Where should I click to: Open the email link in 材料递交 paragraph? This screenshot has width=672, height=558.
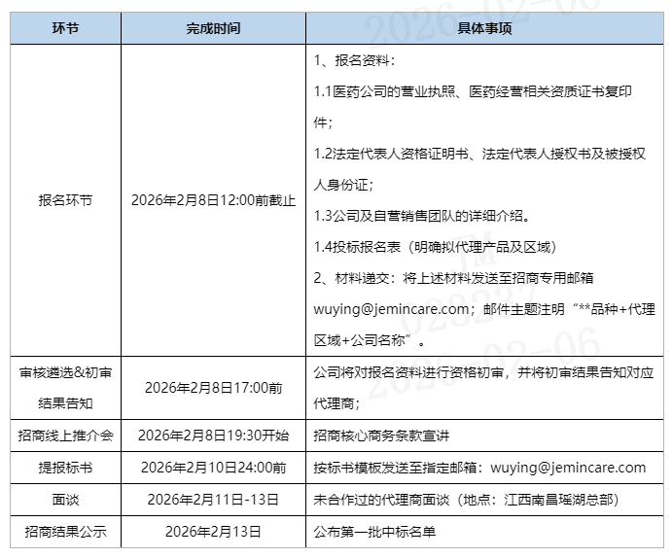390,308
